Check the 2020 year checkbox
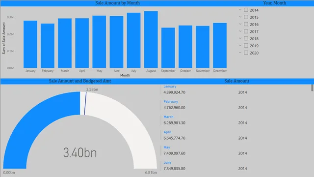 [x=246, y=53]
